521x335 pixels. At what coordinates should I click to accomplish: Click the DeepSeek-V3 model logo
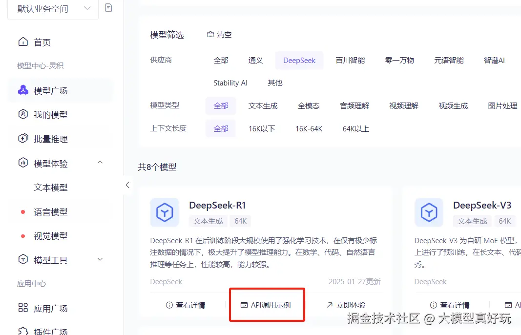[429, 212]
